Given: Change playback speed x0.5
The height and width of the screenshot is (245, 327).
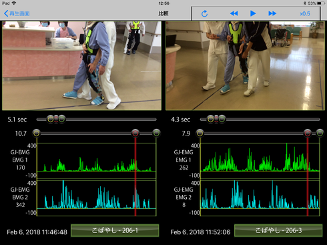Looking at the screenshot, I should (x=305, y=13).
